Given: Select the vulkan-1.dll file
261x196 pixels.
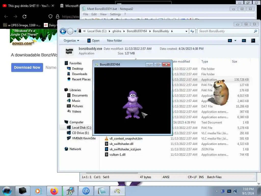Looking at the screenshot, I should [x=117, y=154].
